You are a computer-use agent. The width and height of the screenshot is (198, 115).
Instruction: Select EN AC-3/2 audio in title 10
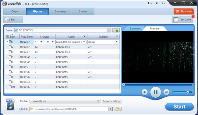tap(62, 87)
